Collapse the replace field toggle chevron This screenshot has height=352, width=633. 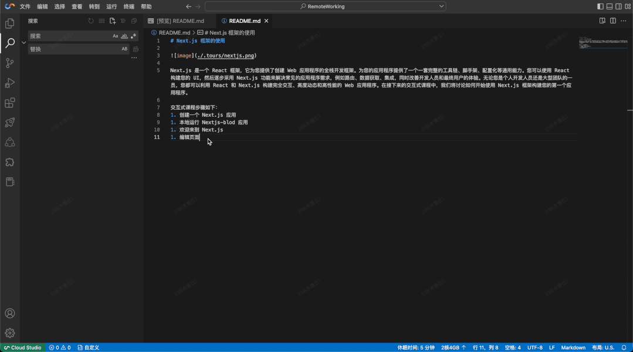coord(24,42)
